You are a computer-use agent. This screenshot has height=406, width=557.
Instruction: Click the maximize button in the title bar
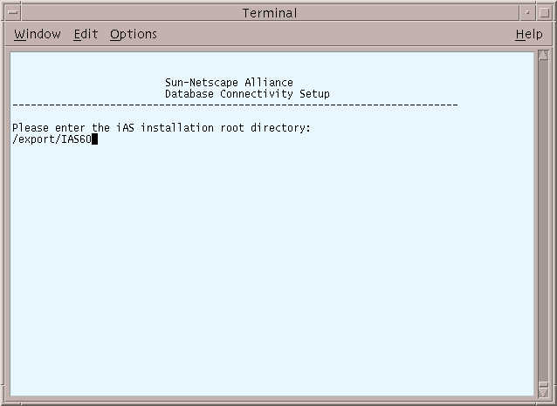point(544,13)
